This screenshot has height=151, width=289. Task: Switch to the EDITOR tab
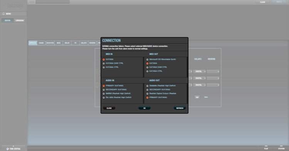(x=8, y=20)
